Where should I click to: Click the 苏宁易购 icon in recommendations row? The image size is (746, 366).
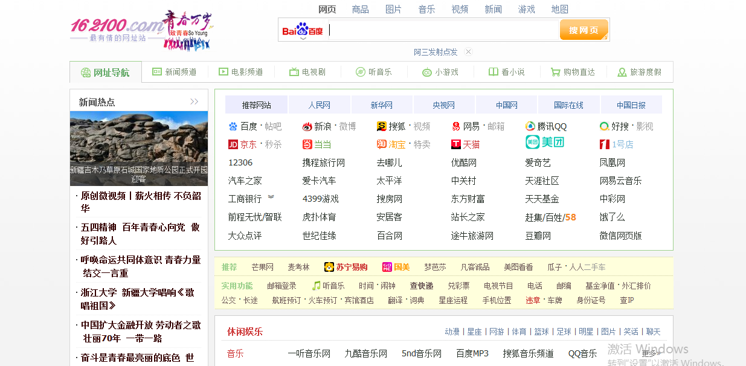pos(329,266)
